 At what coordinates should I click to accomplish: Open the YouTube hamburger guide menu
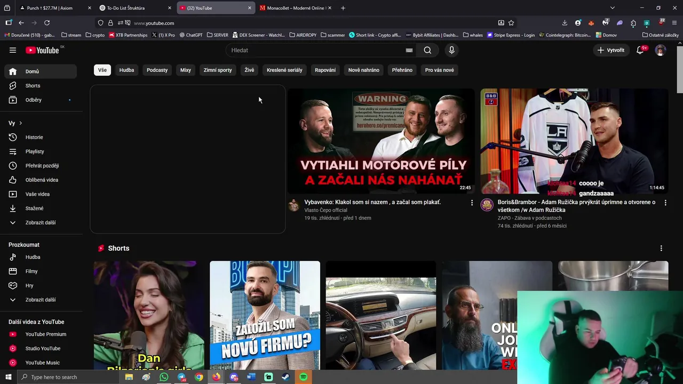(x=13, y=50)
